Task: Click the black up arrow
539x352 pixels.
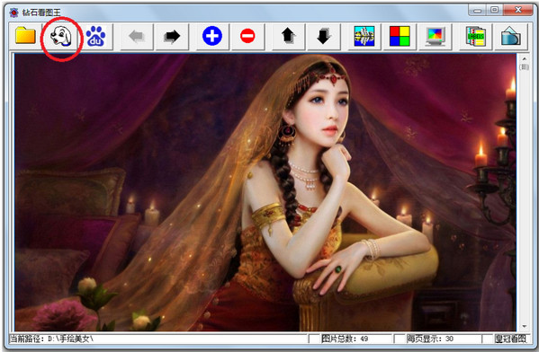Action: click(288, 36)
